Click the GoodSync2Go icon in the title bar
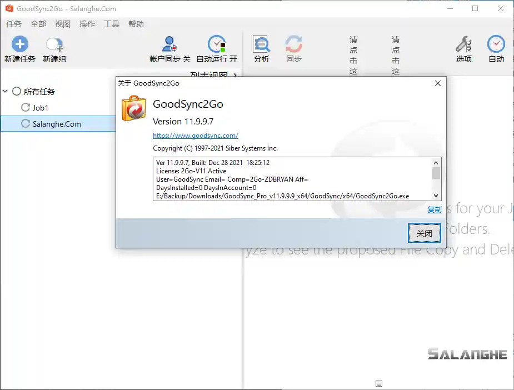514x390 pixels. 8,8
